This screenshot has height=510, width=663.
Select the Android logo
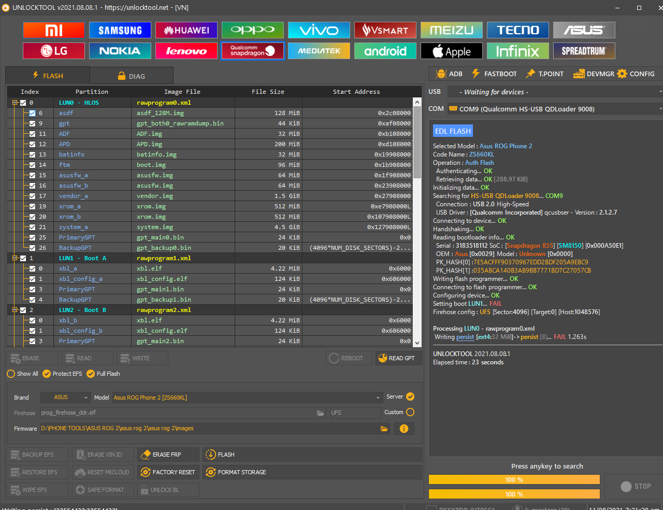click(385, 51)
